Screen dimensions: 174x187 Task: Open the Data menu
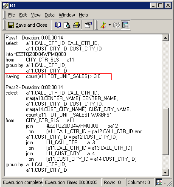coord(50,15)
